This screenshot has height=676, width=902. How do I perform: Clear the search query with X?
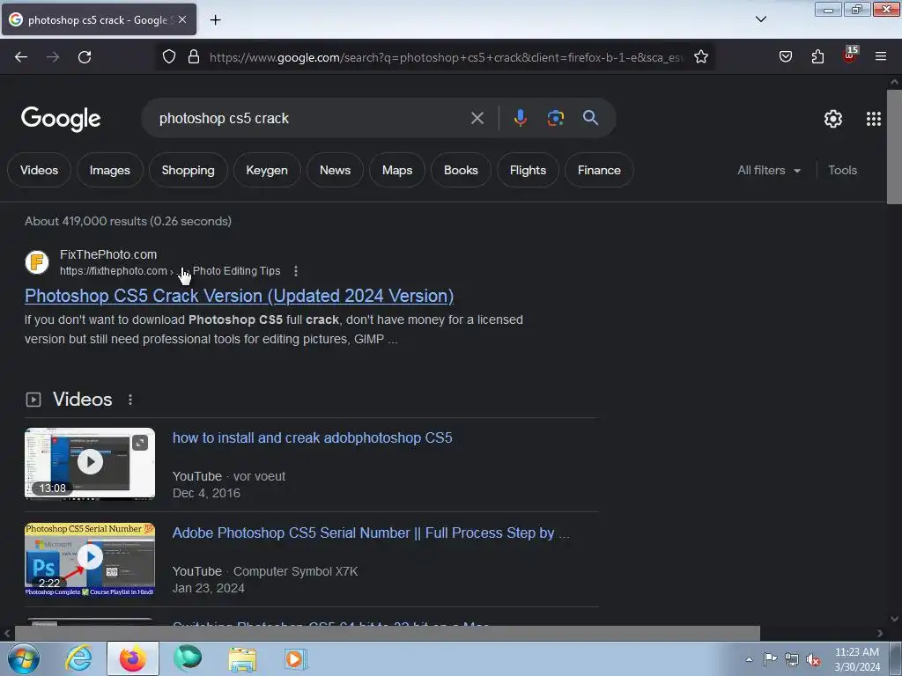(x=477, y=118)
